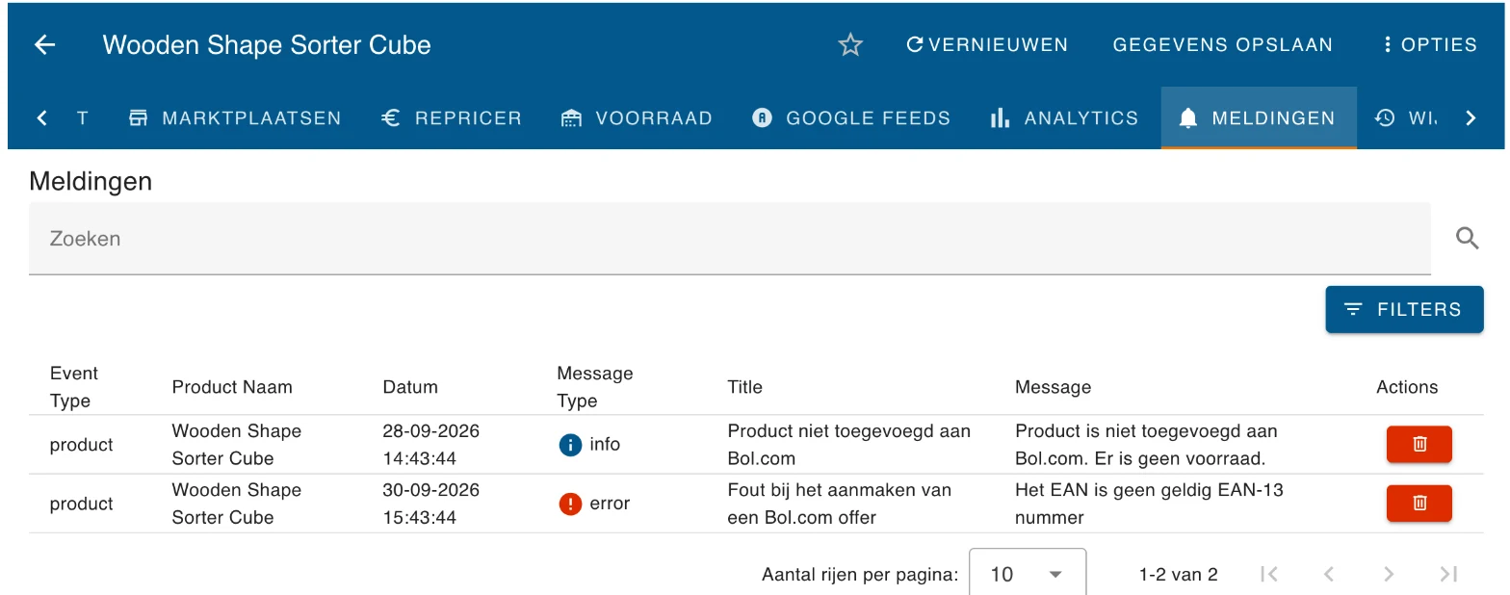
Task: Switch to the Marktplaatsen tab
Action: [234, 118]
